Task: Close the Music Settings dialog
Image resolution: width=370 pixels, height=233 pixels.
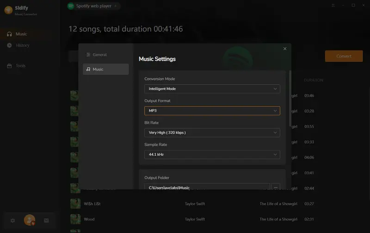Action: click(285, 49)
